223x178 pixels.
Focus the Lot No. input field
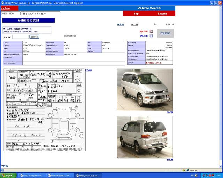21,37
